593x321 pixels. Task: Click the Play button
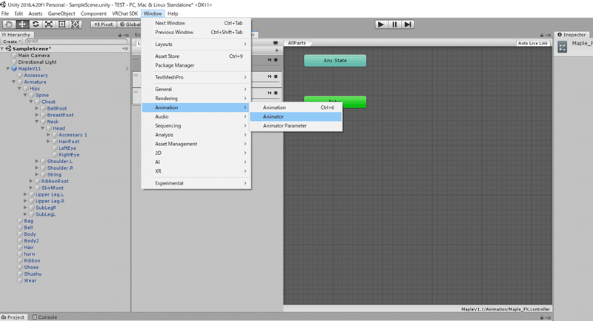click(381, 24)
